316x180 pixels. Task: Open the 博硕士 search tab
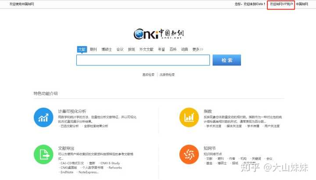(106, 49)
